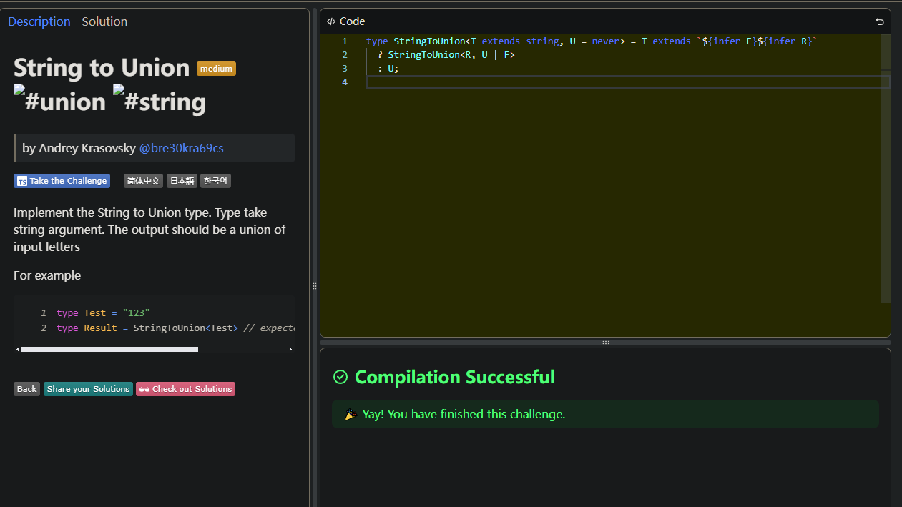
Task: Click the example scrollbar left arrow
Action: 17,349
